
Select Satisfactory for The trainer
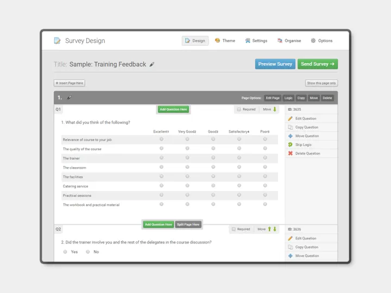coord(239,157)
